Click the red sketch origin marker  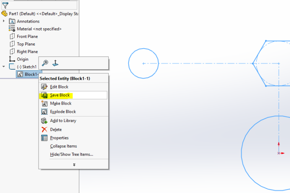point(279,153)
